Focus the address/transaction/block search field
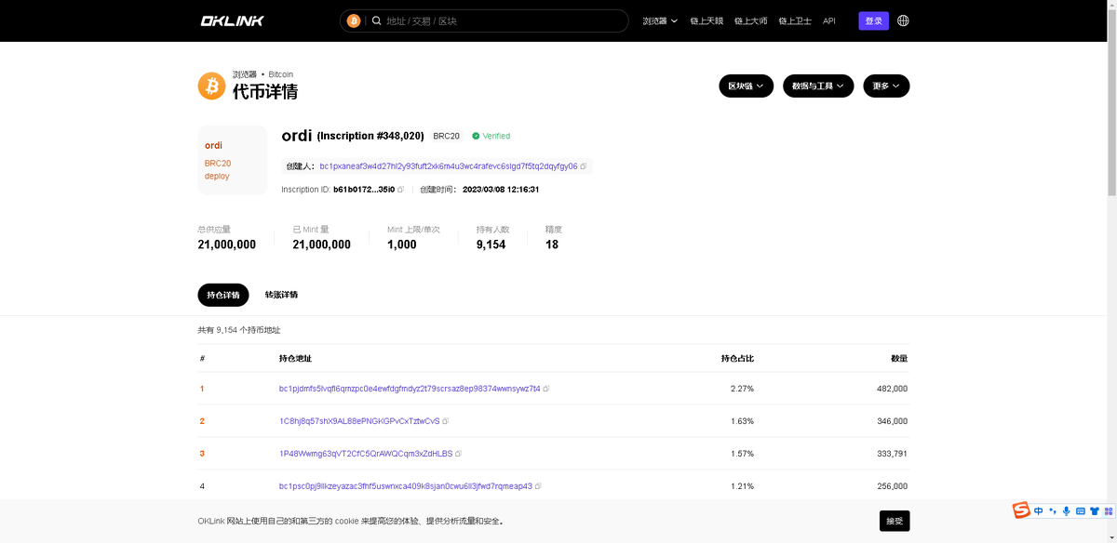 point(503,20)
